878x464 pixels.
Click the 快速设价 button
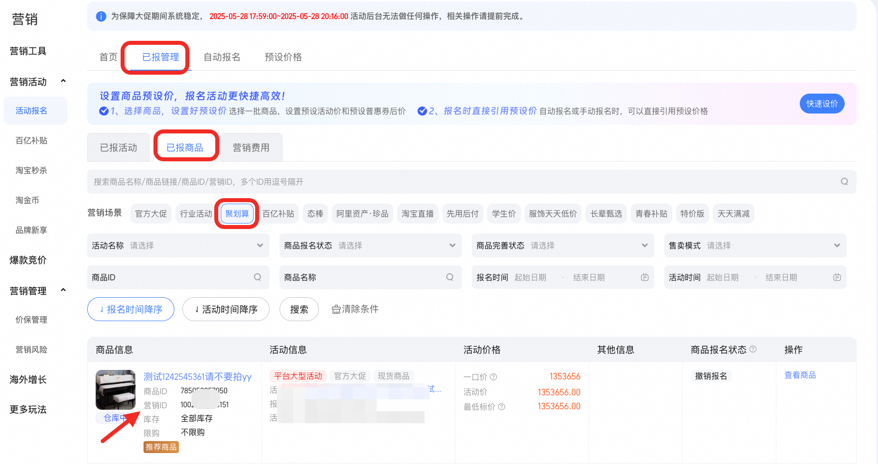click(822, 104)
